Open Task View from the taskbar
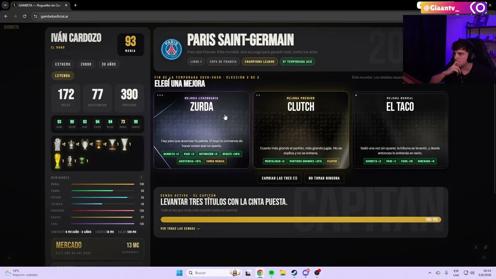 pyautogui.click(x=248, y=273)
